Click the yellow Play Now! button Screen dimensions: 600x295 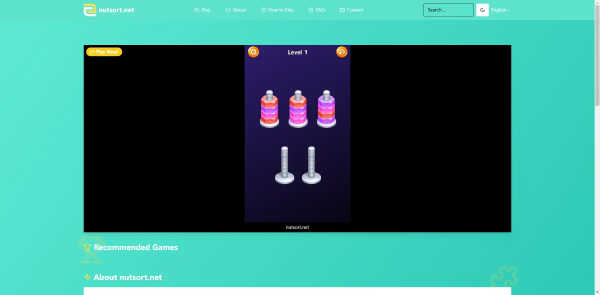(104, 51)
